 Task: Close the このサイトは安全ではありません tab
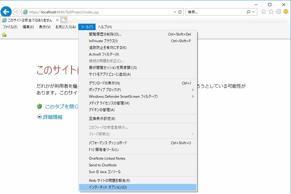tap(57, 20)
